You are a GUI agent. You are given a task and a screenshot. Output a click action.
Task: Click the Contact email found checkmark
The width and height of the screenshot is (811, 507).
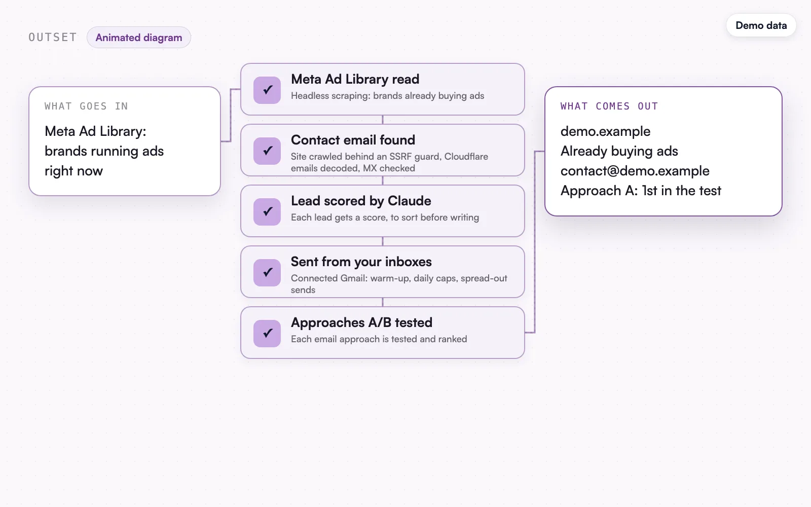point(267,151)
